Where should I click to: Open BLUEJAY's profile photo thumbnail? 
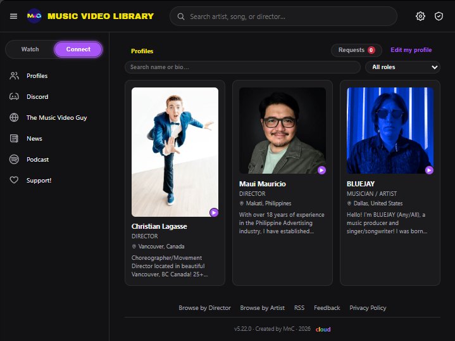coord(390,131)
